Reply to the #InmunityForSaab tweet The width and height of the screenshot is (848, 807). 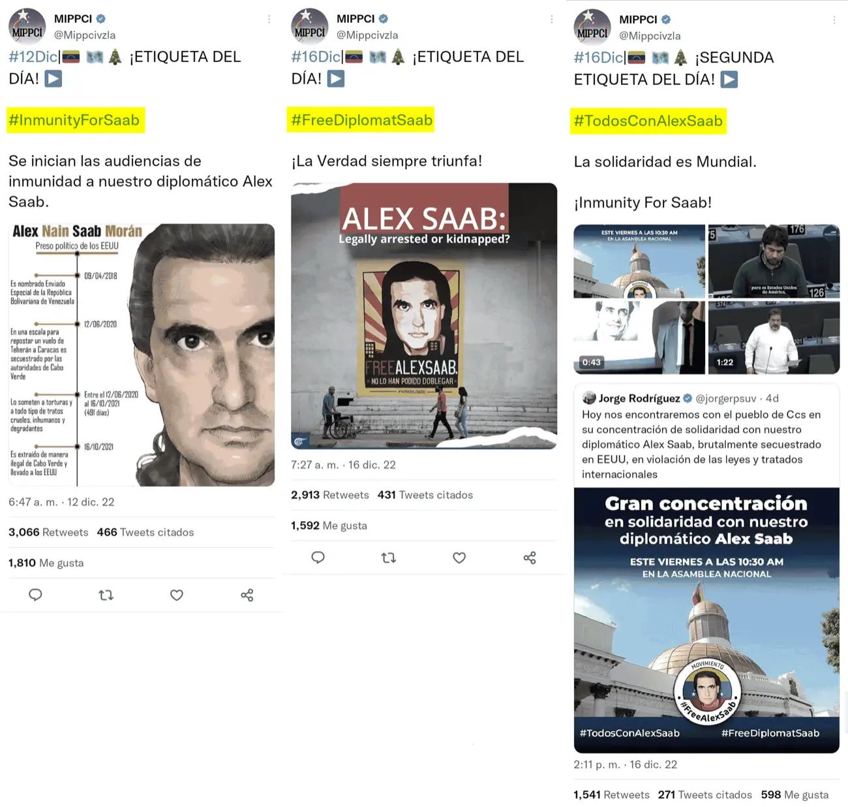(35, 595)
